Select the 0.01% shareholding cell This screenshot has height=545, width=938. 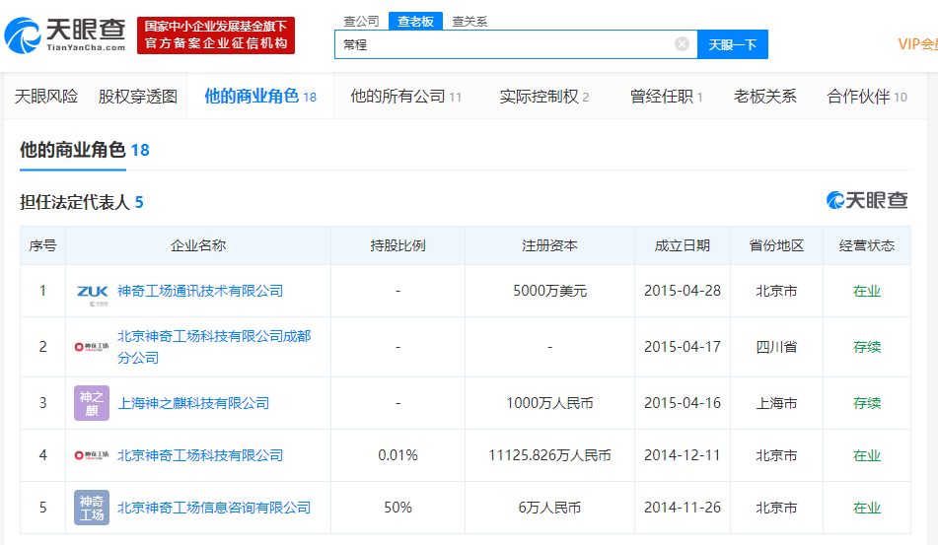[397, 455]
